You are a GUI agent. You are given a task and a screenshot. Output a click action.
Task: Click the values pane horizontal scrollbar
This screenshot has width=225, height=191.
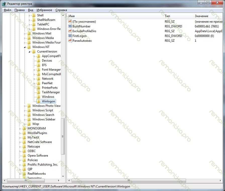click(129, 180)
